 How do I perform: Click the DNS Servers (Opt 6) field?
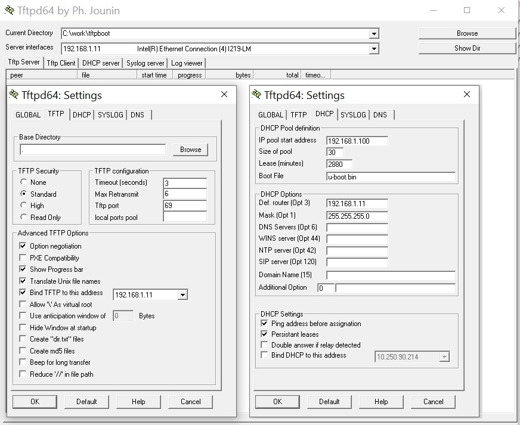tap(357, 228)
